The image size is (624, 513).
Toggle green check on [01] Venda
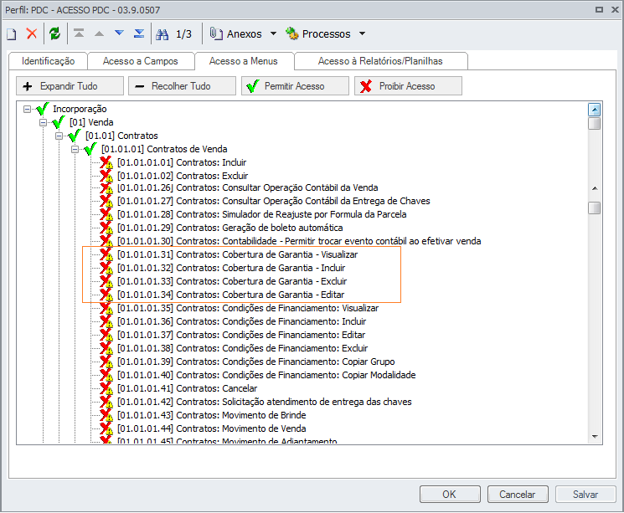[59, 121]
